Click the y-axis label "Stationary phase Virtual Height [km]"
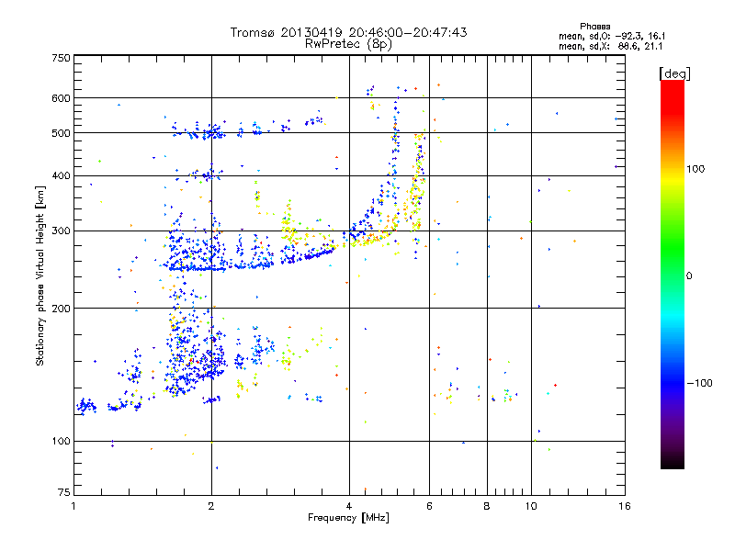This screenshot has height=551, width=735. [40, 275]
